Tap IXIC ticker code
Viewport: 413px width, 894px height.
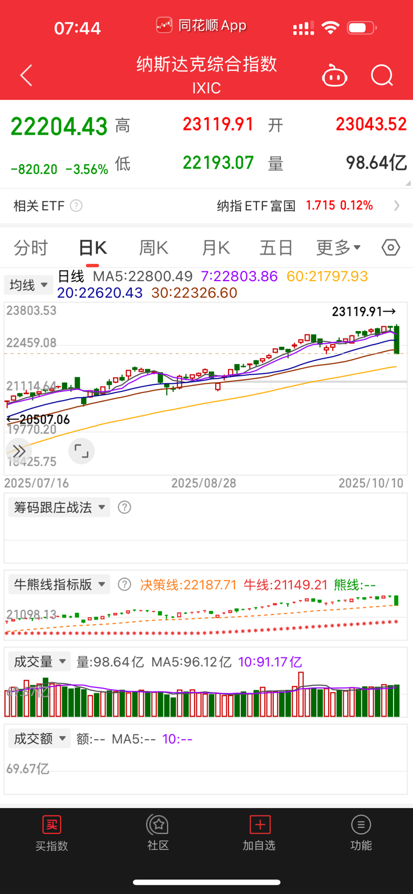[206, 88]
